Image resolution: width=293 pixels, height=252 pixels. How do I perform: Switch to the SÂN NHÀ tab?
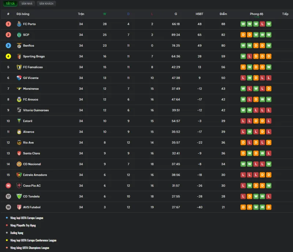(27, 4)
